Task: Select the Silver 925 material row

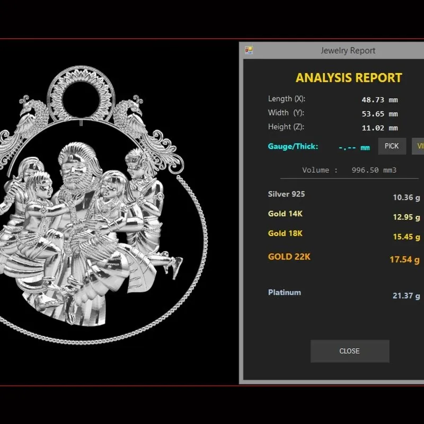Action: 343,196
